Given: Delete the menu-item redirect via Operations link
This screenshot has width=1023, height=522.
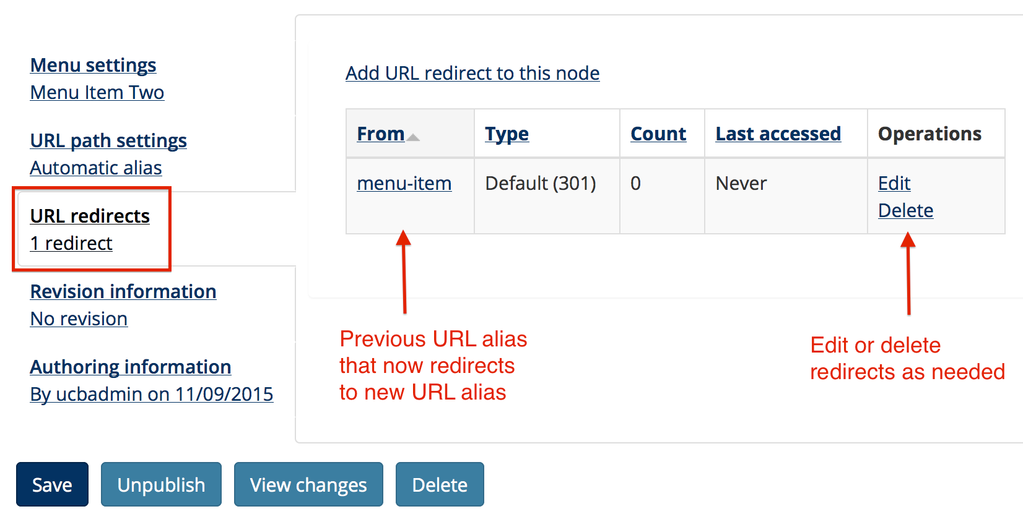Looking at the screenshot, I should (905, 210).
